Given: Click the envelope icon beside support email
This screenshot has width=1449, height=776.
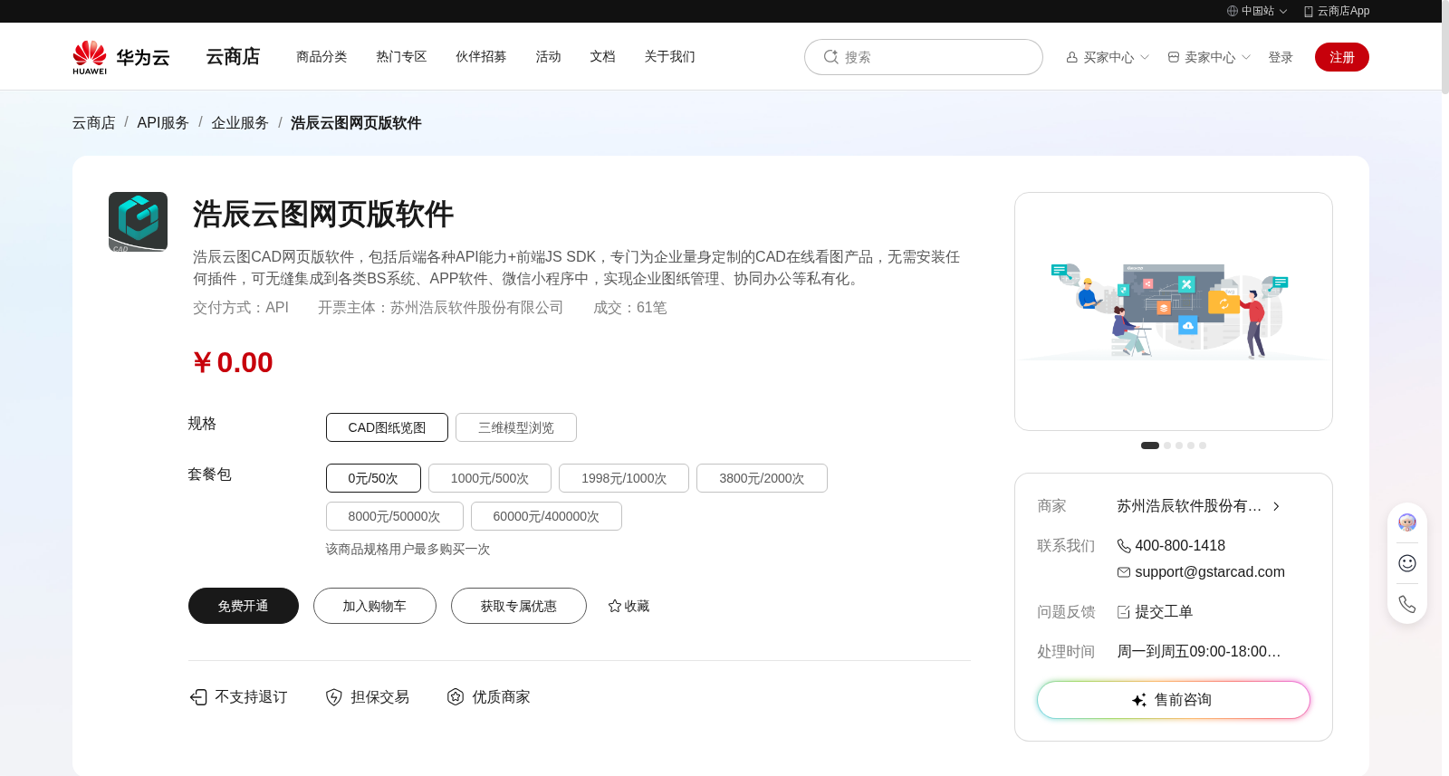Looking at the screenshot, I should 1124,572.
